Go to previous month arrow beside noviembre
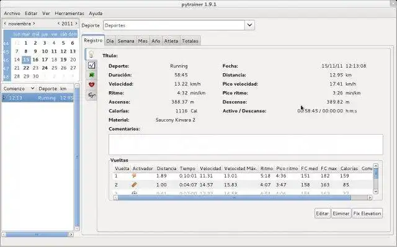This screenshot has width=397, height=247. (x=5, y=24)
